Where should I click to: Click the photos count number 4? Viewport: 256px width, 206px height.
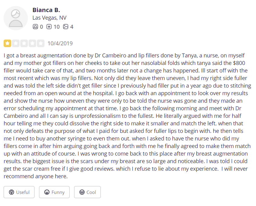click(x=72, y=27)
